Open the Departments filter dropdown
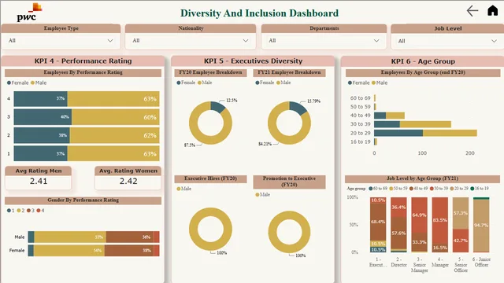 point(324,41)
